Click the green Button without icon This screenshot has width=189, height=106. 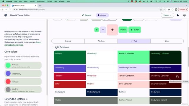click(123, 30)
